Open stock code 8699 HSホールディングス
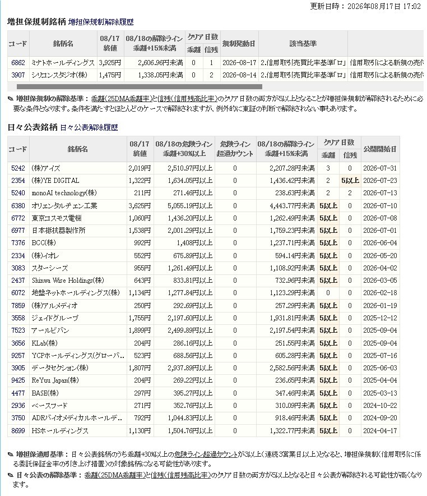Image resolution: width=427 pixels, height=496 pixels. pyautogui.click(x=18, y=430)
